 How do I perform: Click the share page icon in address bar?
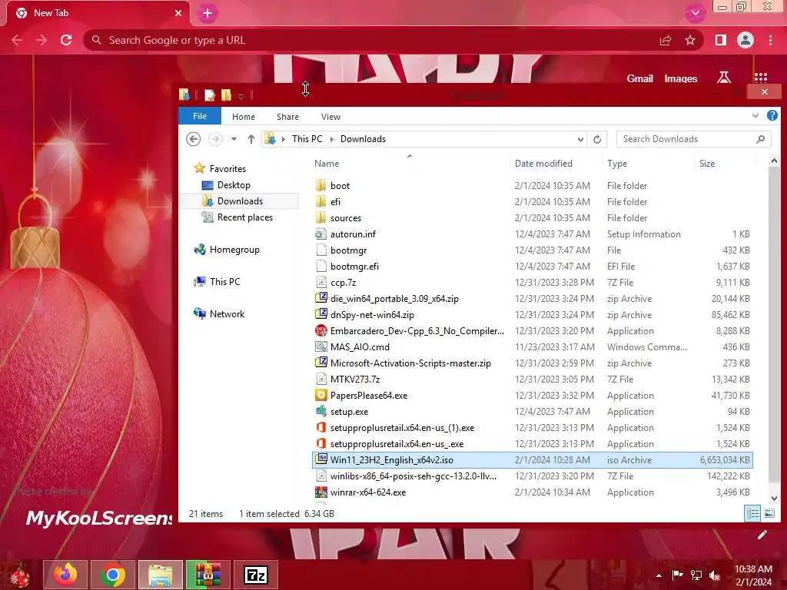pos(666,40)
